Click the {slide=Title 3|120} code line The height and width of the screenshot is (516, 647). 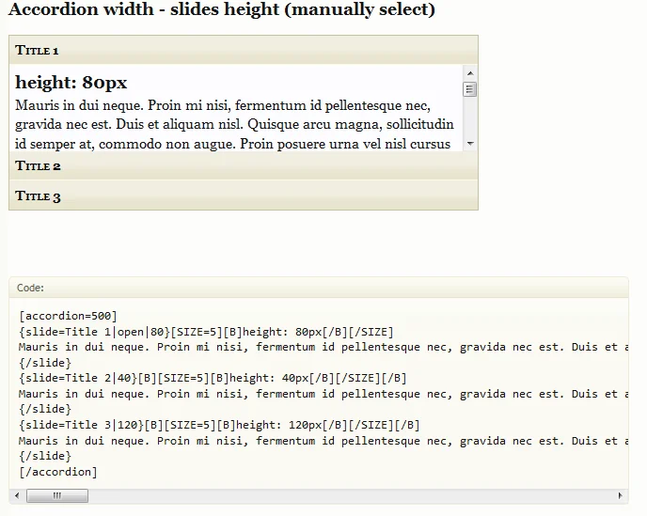(x=219, y=425)
